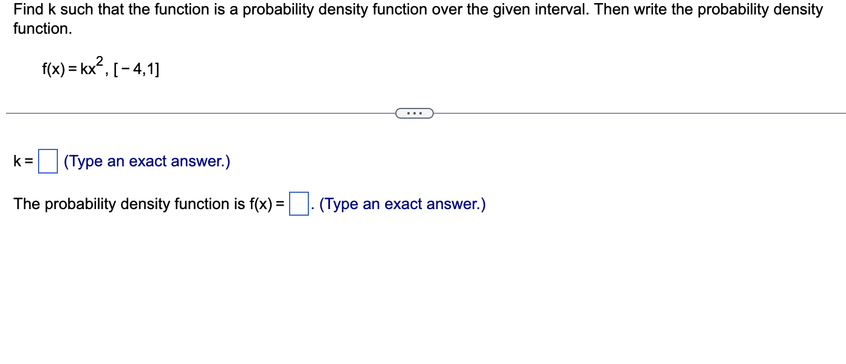Click the exact answer hint after f(x)
Image resolution: width=846 pixels, height=364 pixels.
402,204
